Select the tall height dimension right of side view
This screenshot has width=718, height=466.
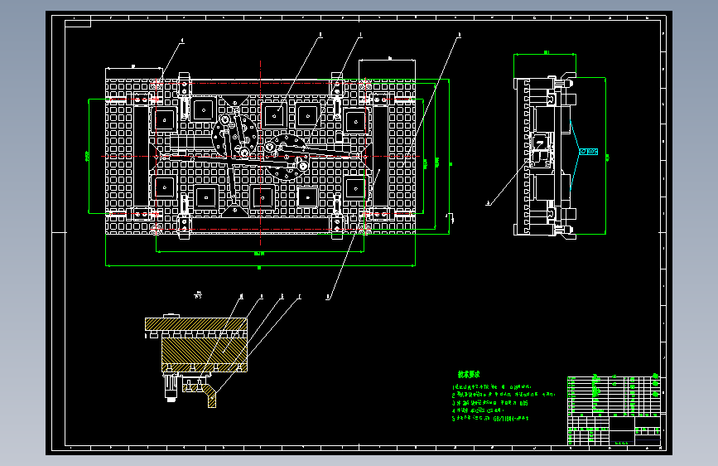[x=606, y=156]
